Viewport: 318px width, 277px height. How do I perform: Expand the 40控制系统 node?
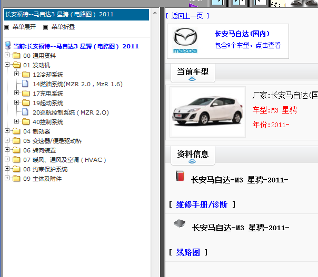[x=17, y=121]
